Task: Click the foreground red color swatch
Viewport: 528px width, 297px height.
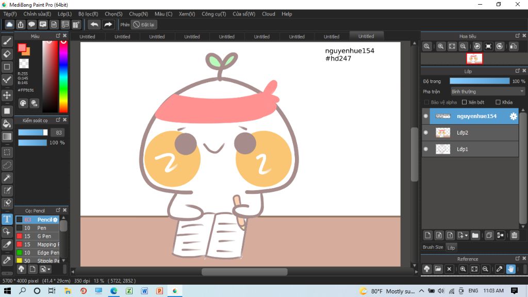Action: (22, 48)
